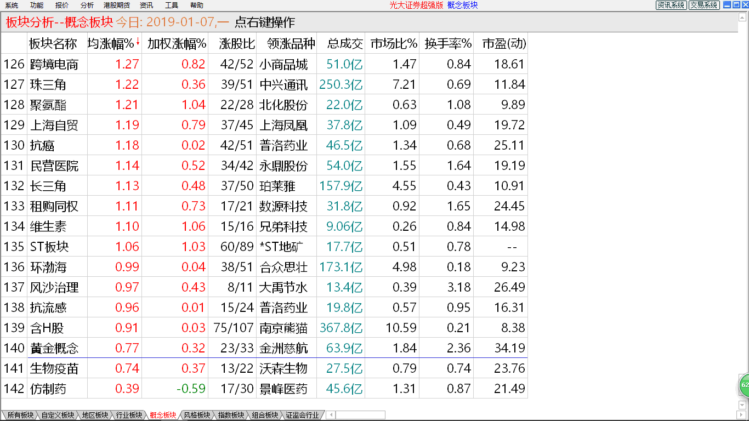This screenshot has width=749, height=421.
Task: Open the 报价 menu
Action: (62, 5)
